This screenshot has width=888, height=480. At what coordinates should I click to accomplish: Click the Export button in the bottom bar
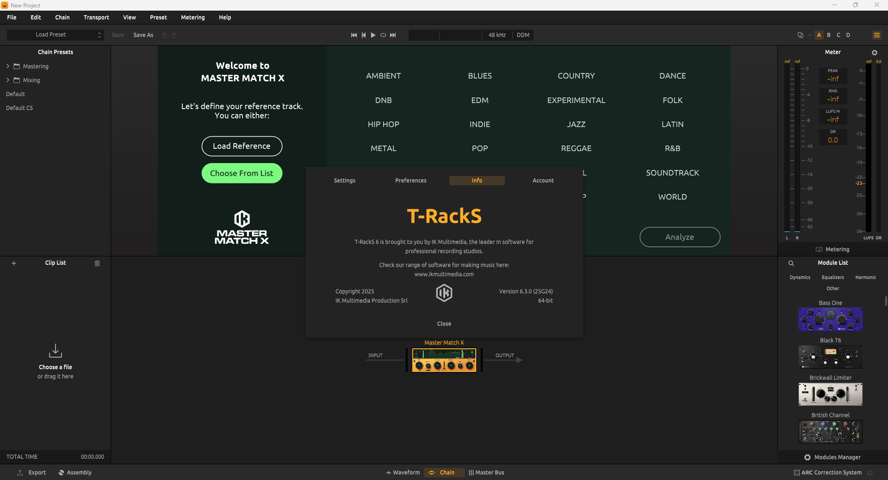pyautogui.click(x=32, y=473)
